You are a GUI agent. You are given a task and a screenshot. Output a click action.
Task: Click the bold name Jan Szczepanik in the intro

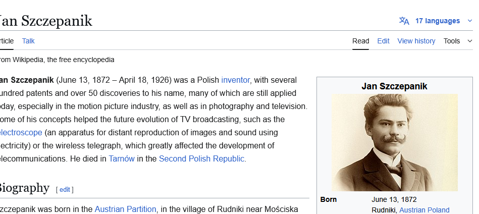point(26,80)
